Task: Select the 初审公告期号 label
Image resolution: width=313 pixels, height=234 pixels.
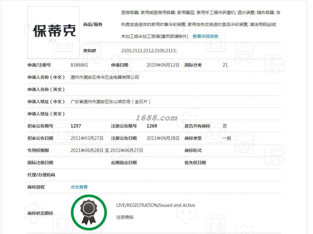Action: [40, 126]
